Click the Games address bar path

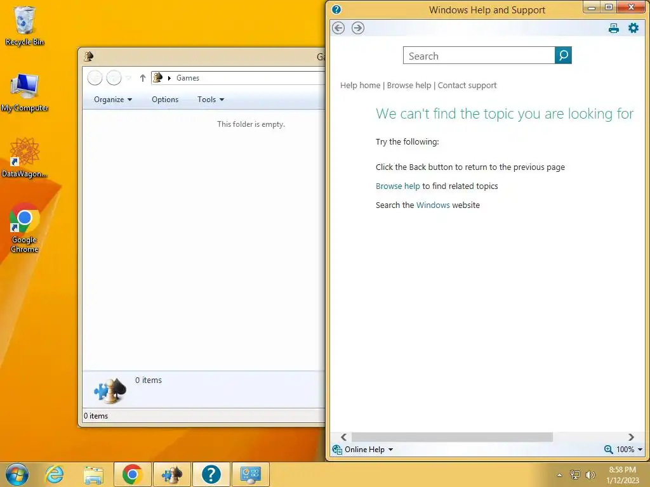[x=188, y=78]
